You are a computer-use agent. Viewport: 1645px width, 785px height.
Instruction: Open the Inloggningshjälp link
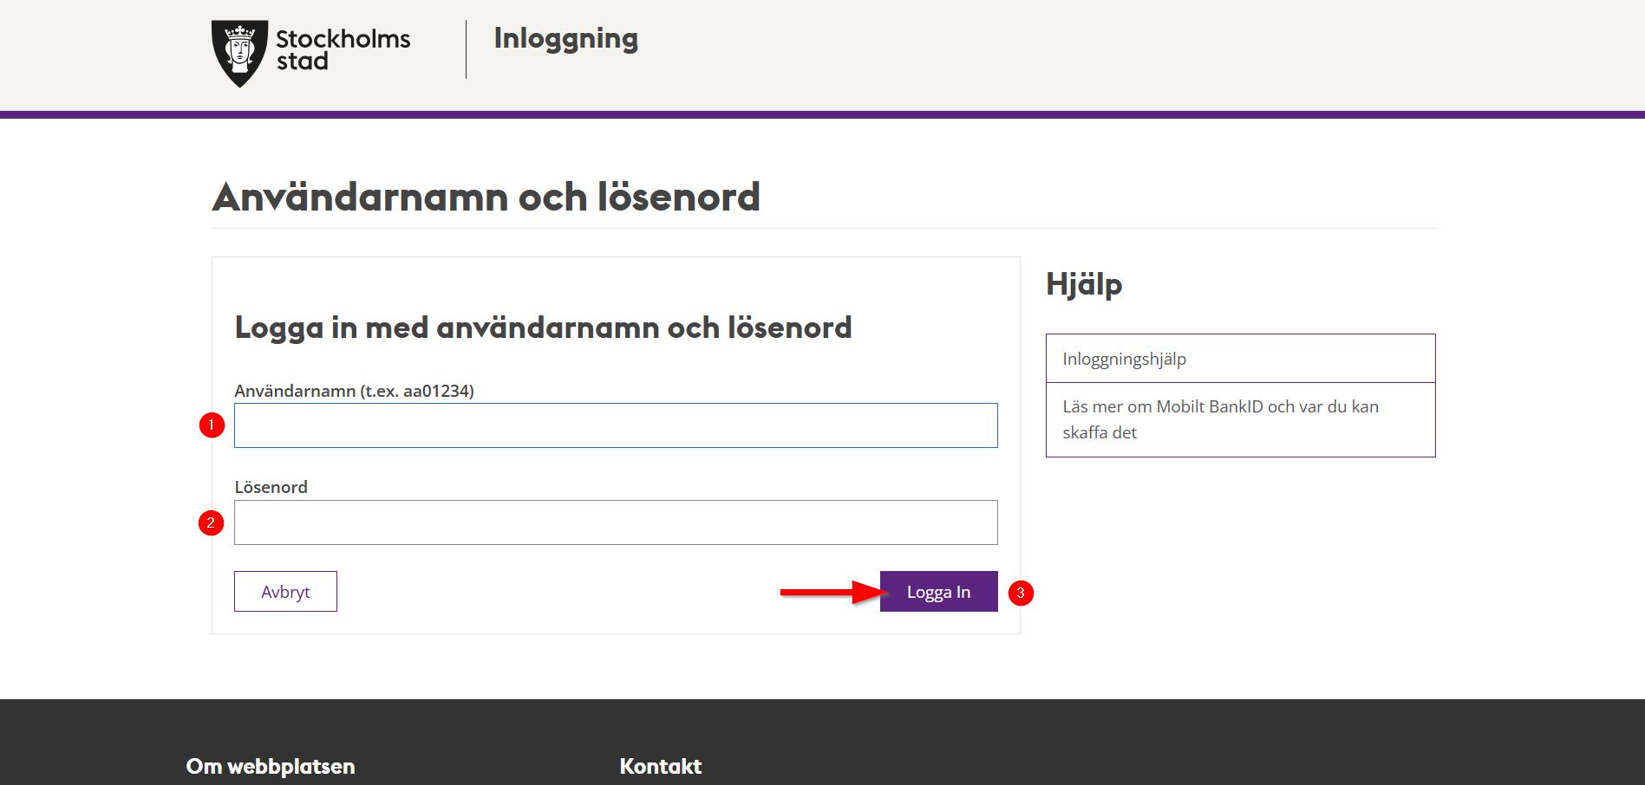[x=1124, y=359]
